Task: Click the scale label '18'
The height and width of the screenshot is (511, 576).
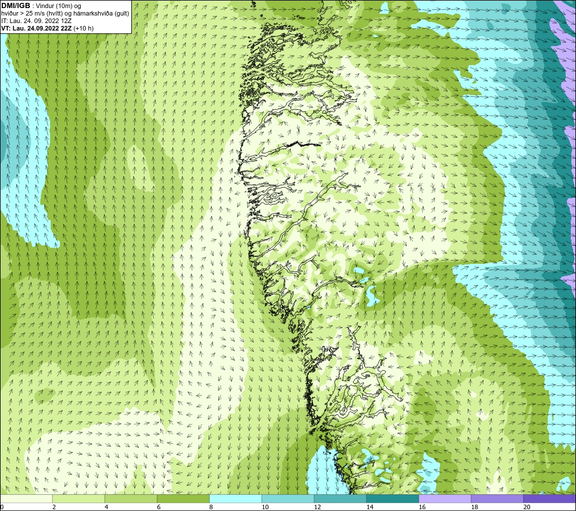Action: [x=474, y=508]
